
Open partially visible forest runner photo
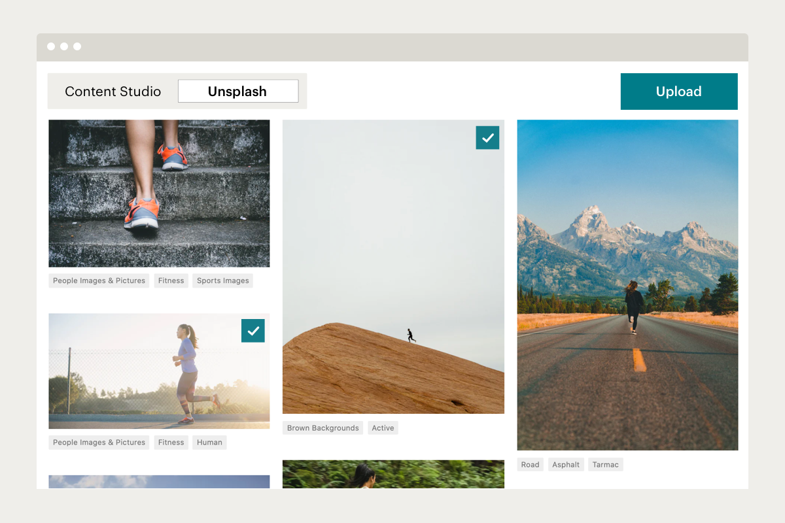coord(392,475)
